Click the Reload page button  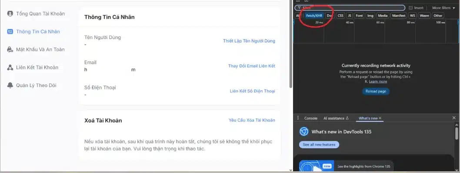point(376,91)
